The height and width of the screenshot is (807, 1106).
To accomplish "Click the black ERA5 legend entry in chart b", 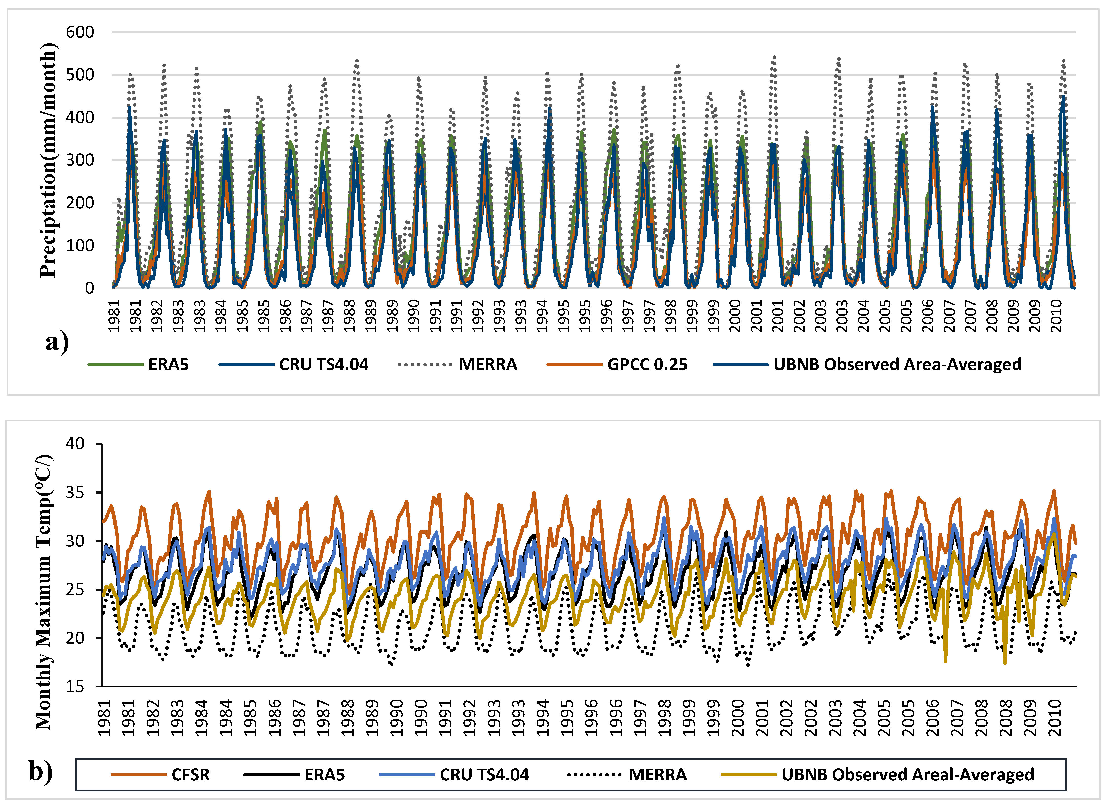I will click(271, 775).
